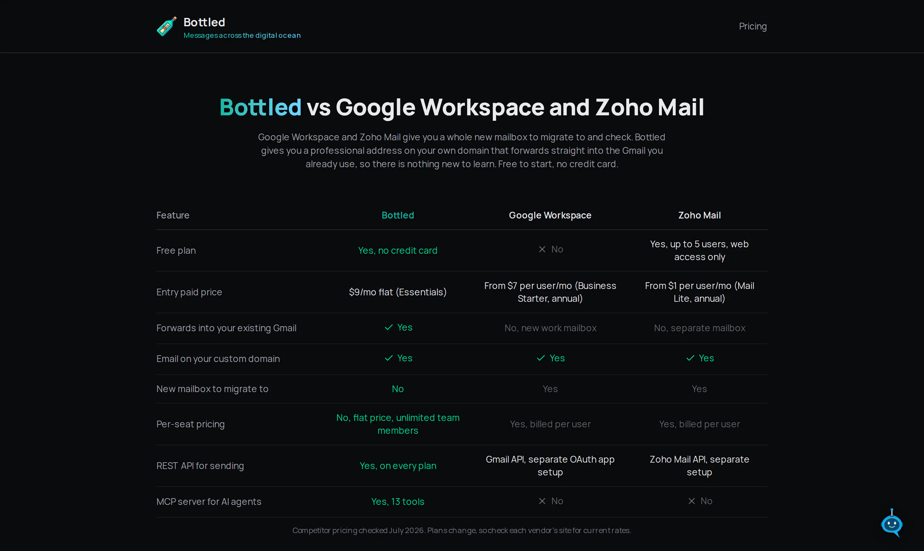Click the "MCP server for AI agents" row label
Screen dimensions: 924x551
pyautogui.click(x=209, y=502)
